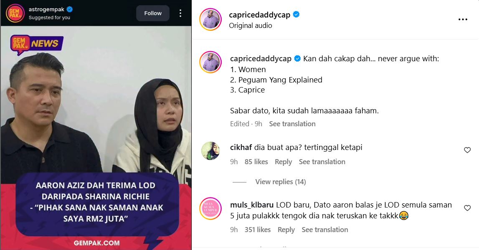
Task: Open the Original audio link
Action: pyautogui.click(x=251, y=25)
